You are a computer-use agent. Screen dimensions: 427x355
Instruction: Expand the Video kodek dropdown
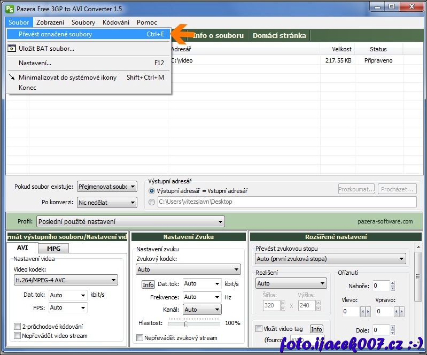[65, 280]
